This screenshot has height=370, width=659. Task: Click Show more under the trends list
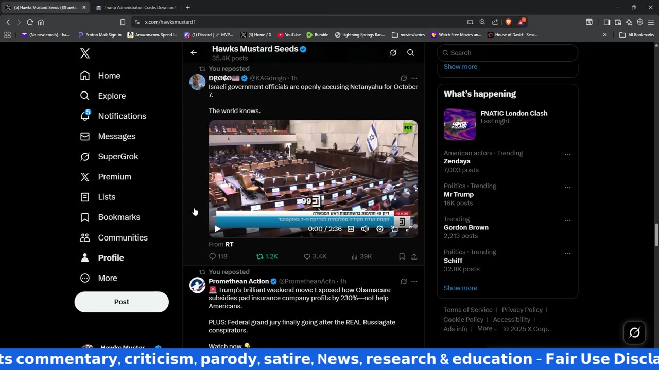click(x=460, y=288)
